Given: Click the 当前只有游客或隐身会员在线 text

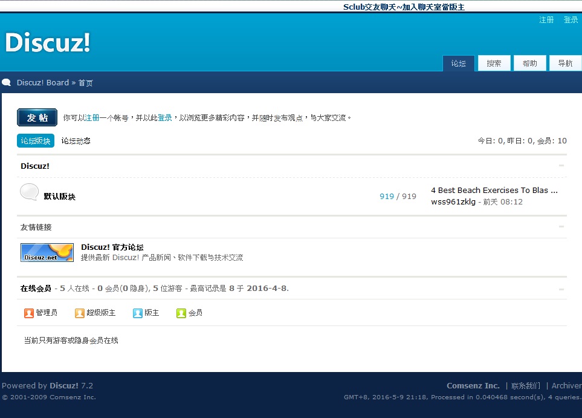Looking at the screenshot, I should pyautogui.click(x=71, y=341).
